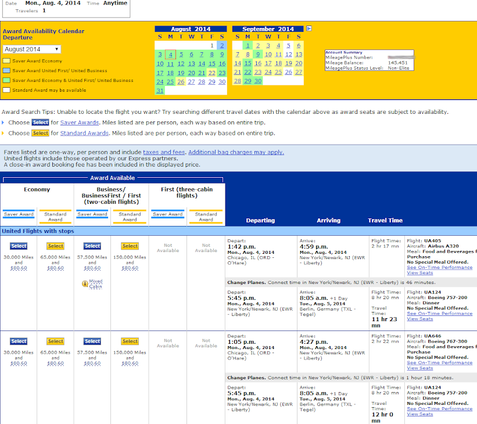The height and width of the screenshot is (424, 477).
Task: Select Economy Standard 65,000 miles for UA405
Action: tap(55, 246)
